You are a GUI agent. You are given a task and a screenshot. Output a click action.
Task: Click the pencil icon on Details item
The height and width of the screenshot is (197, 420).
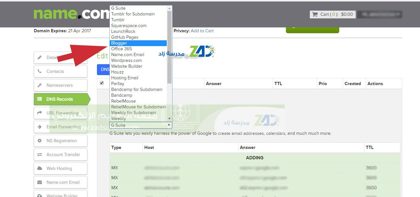pyautogui.click(x=39, y=57)
